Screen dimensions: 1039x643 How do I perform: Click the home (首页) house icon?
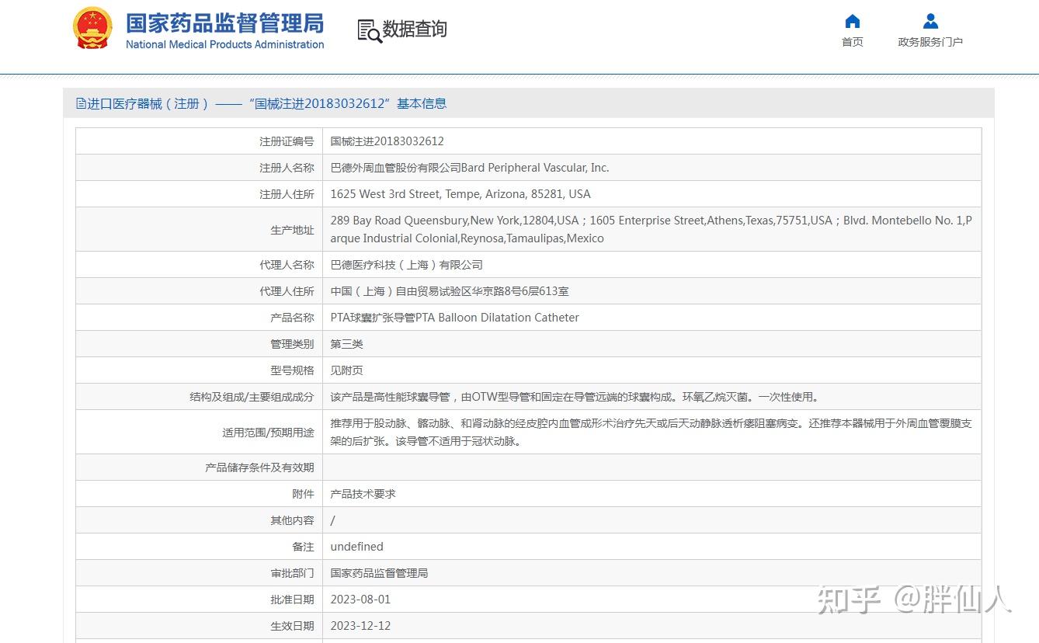(852, 21)
